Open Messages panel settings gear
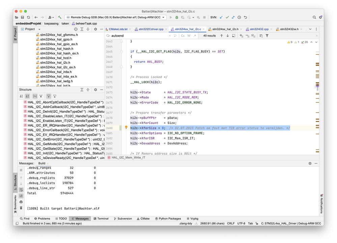This screenshot has width=337, height=243. (x=310, y=163)
